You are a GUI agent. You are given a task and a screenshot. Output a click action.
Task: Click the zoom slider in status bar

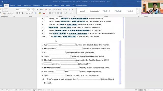click(x=155, y=90)
